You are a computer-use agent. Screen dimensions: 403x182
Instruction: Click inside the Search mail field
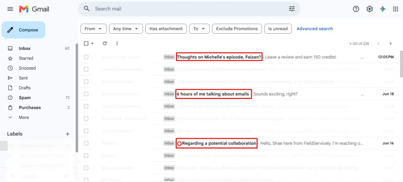[189, 9]
